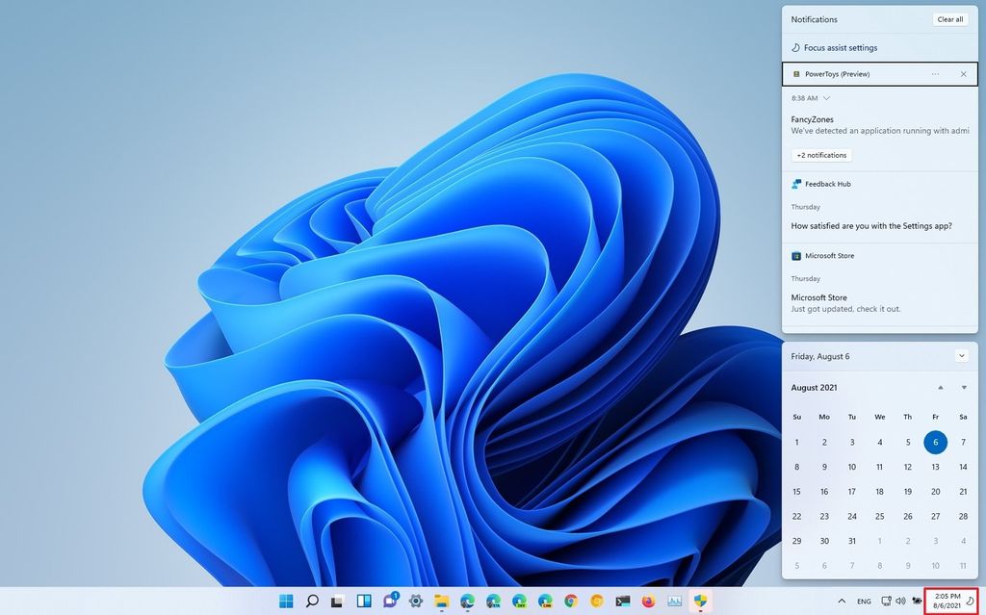
Task: Show hidden icons with the tray chevron
Action: (x=843, y=601)
